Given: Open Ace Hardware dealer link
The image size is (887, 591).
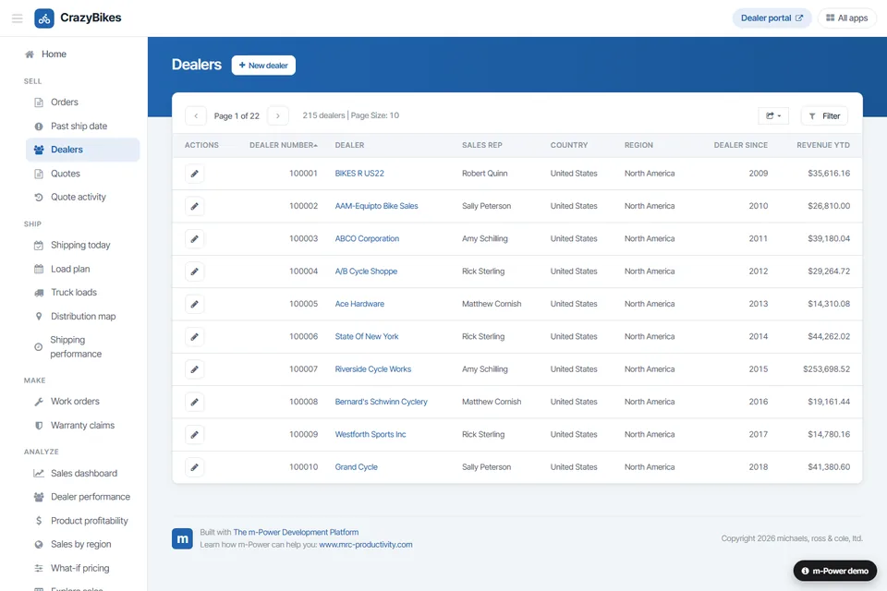Looking at the screenshot, I should click(359, 304).
